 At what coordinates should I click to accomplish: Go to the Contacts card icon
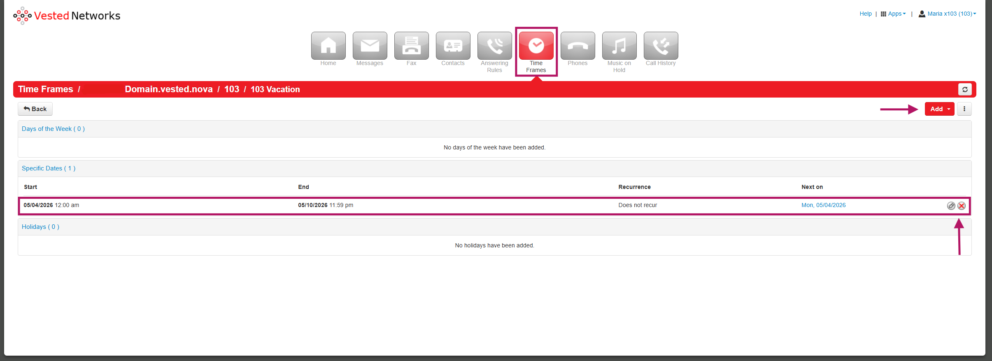tap(453, 46)
